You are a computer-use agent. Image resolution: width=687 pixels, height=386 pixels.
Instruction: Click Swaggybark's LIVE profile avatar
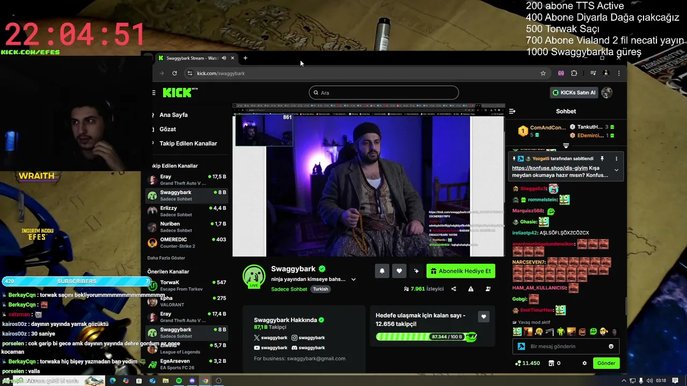(x=254, y=277)
